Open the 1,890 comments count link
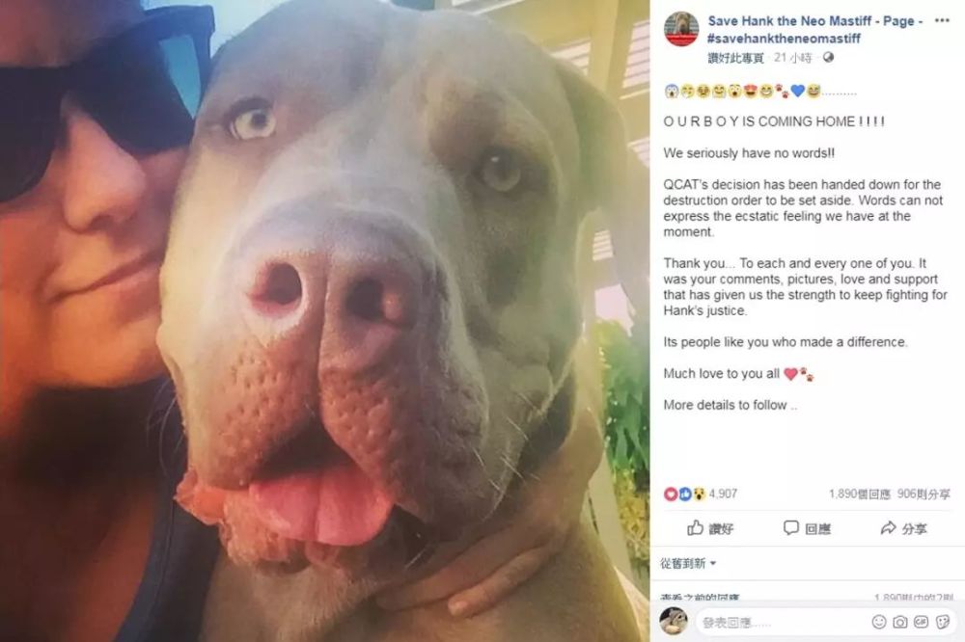Screen dimensions: 965x642 pos(859,494)
